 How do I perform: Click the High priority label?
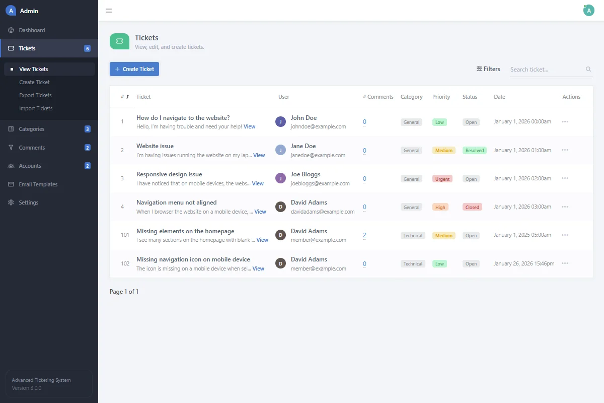tap(440, 207)
